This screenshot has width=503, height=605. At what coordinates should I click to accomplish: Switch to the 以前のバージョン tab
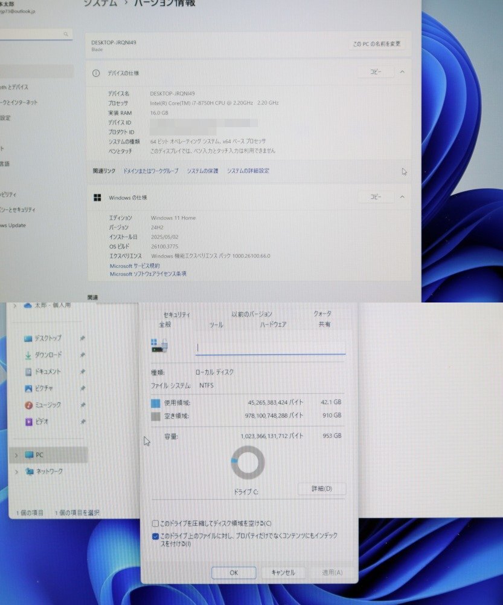point(252,314)
